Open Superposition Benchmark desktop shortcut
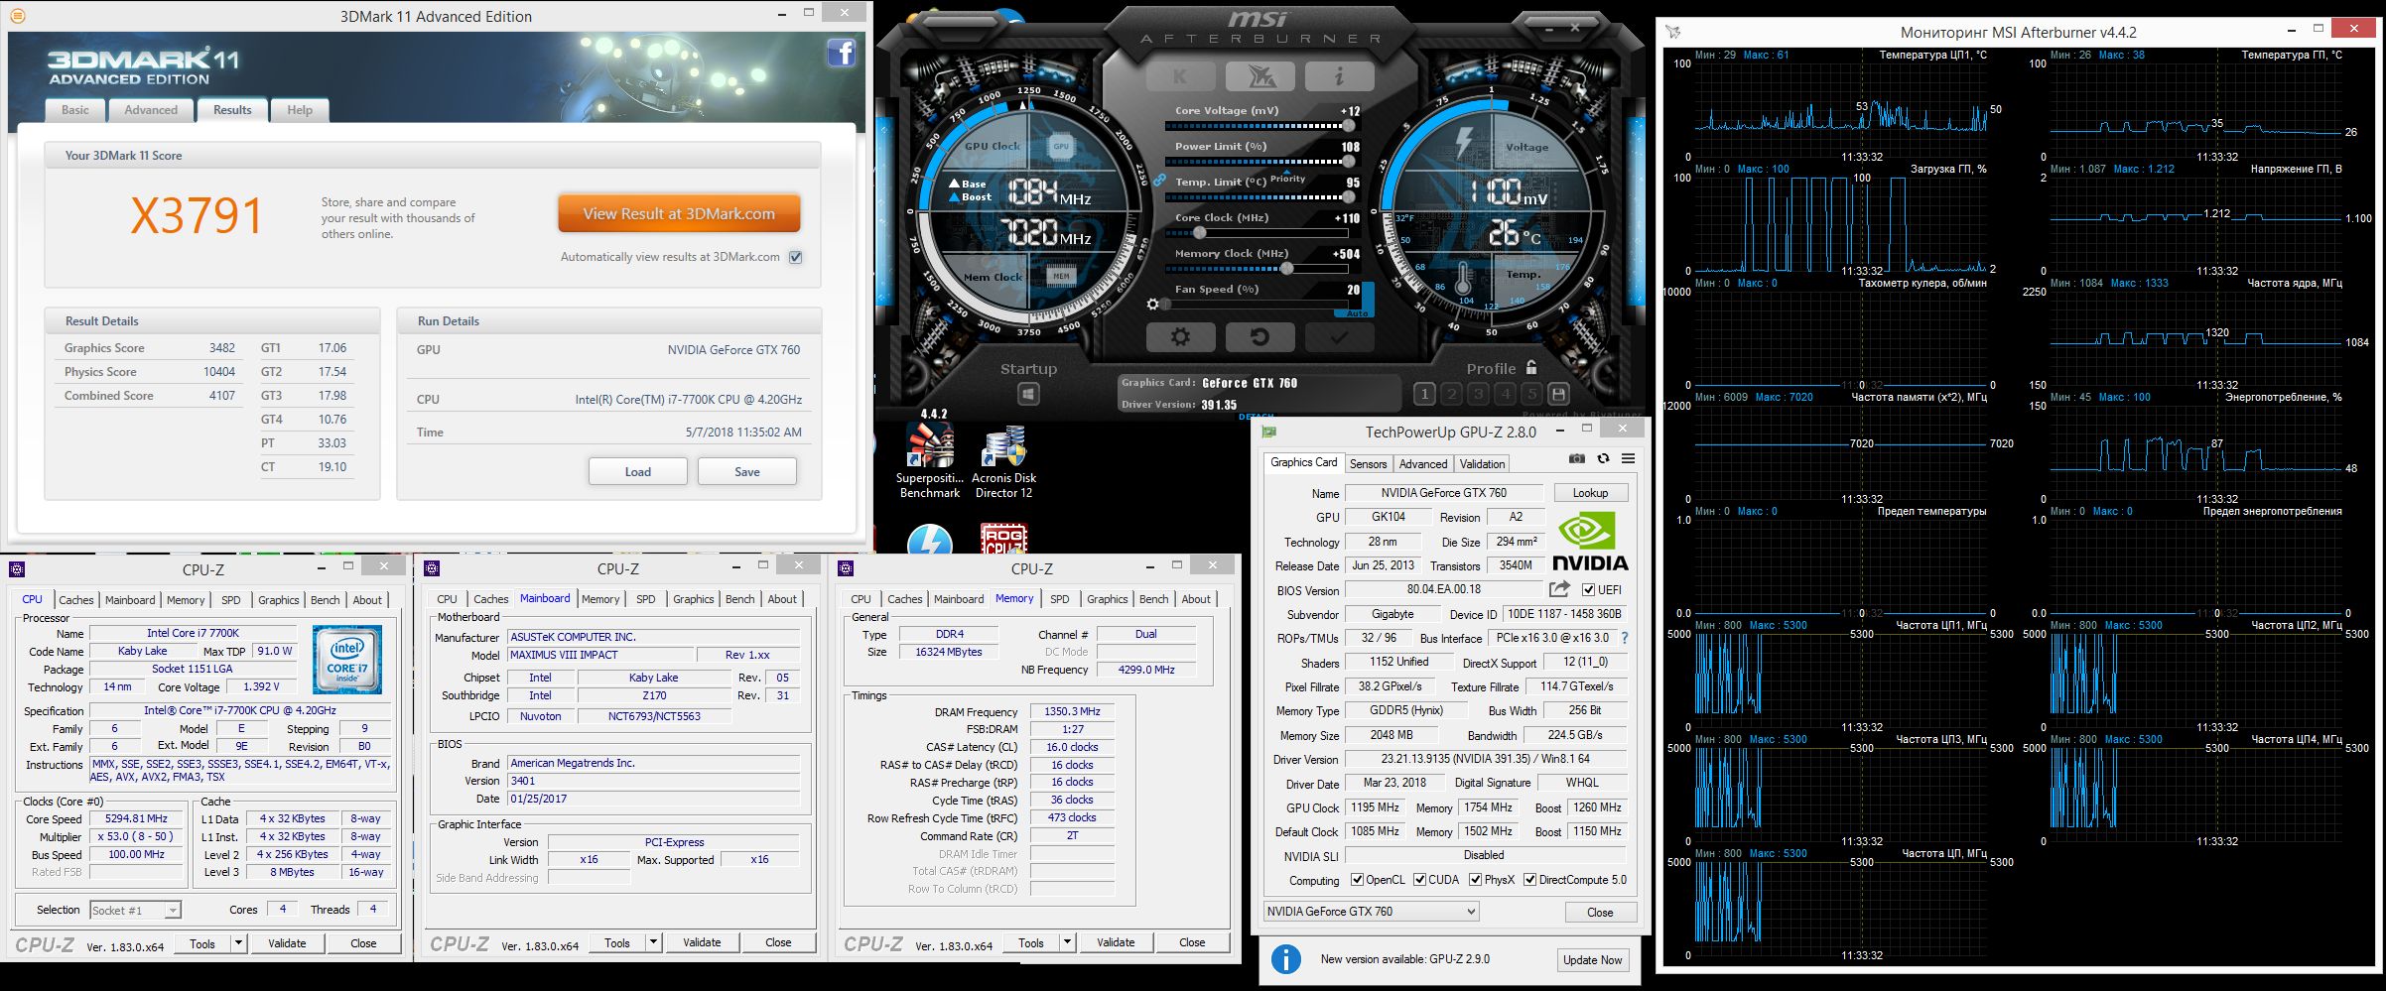Viewport: 2386px width, 991px height. tap(930, 460)
